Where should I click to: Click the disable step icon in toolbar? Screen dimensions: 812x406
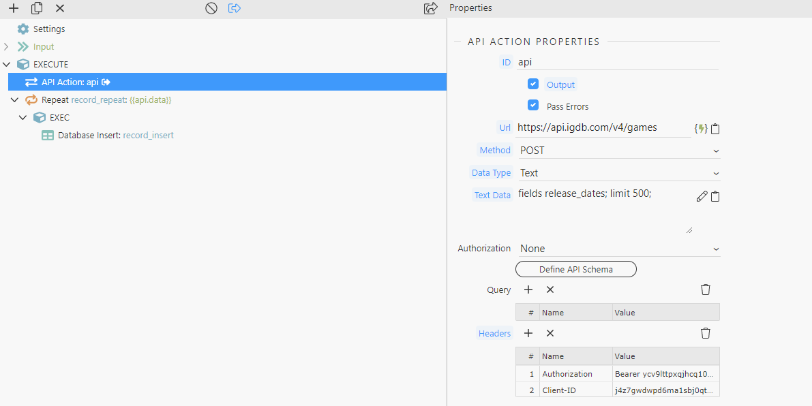click(x=211, y=8)
